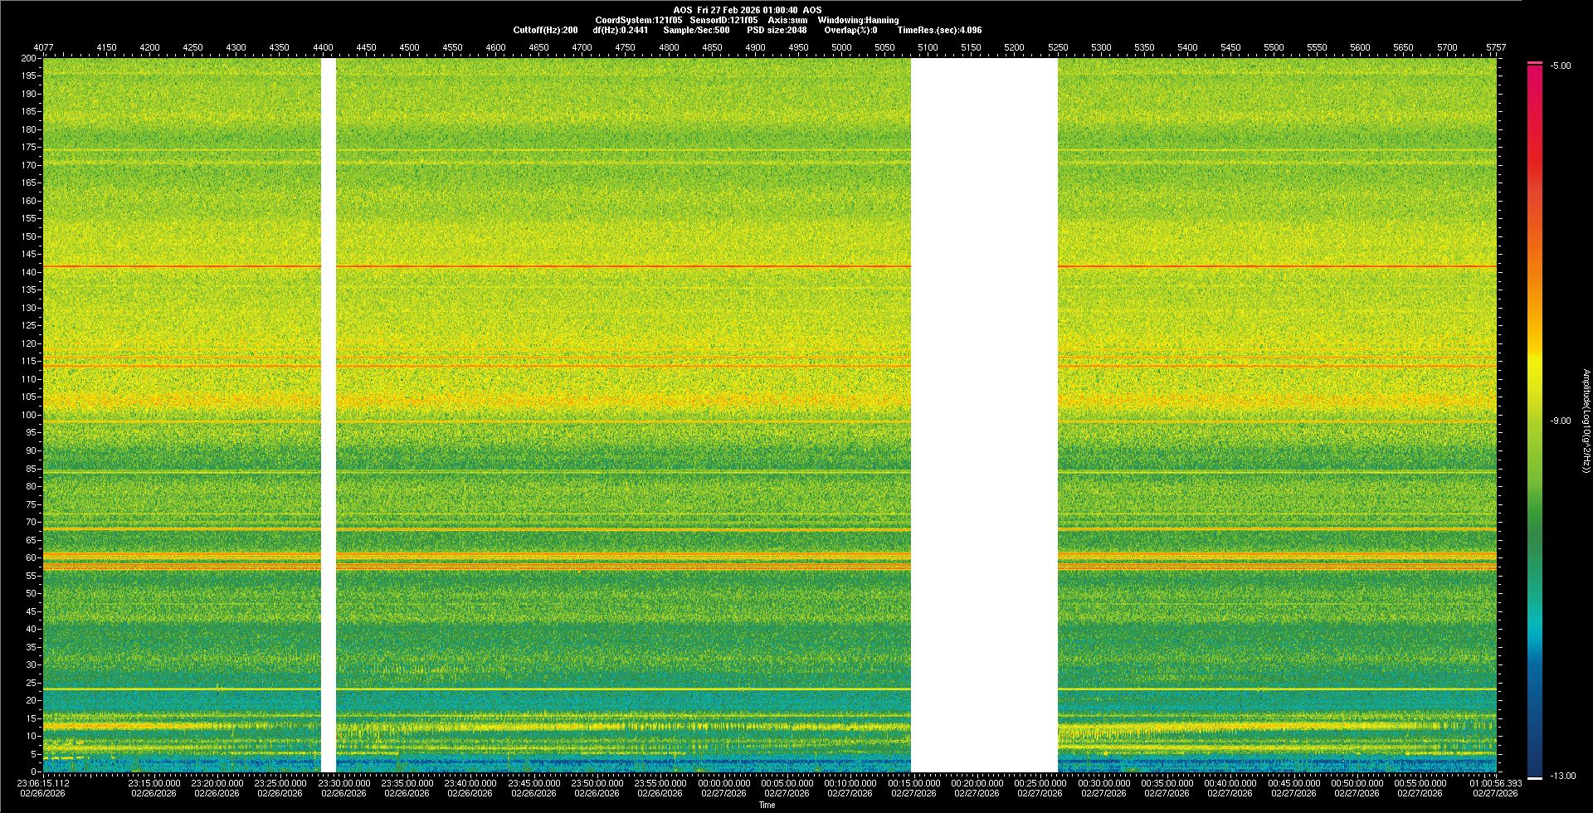
Task: Click the 200 Hz label on frequency axis
Action: pyautogui.click(x=28, y=59)
